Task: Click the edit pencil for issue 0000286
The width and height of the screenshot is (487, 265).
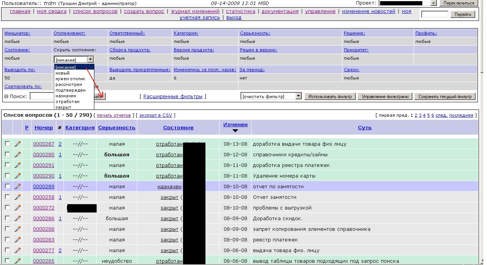Action: 18,218
